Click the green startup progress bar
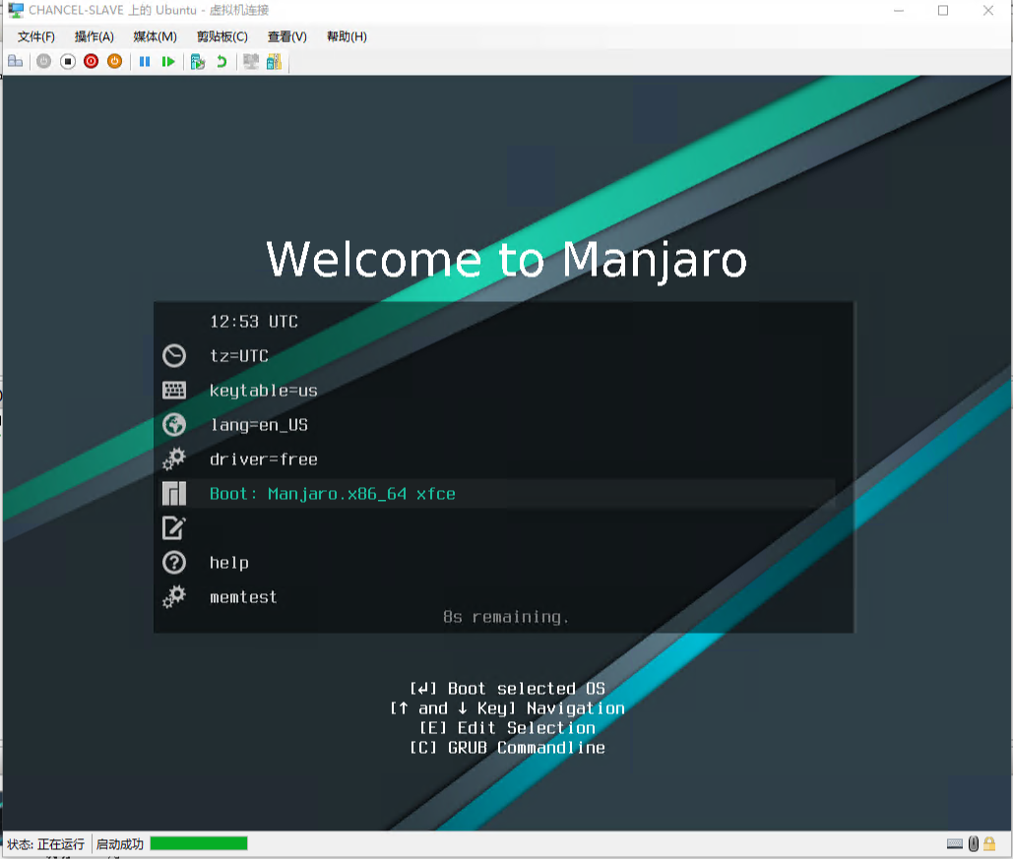The width and height of the screenshot is (1013, 859). tap(198, 843)
